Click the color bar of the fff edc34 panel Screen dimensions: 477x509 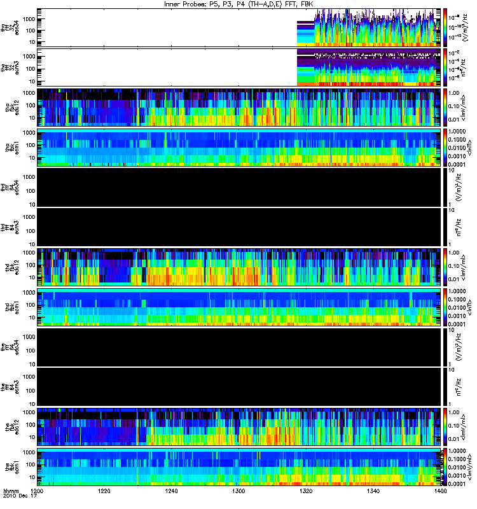tap(445, 347)
